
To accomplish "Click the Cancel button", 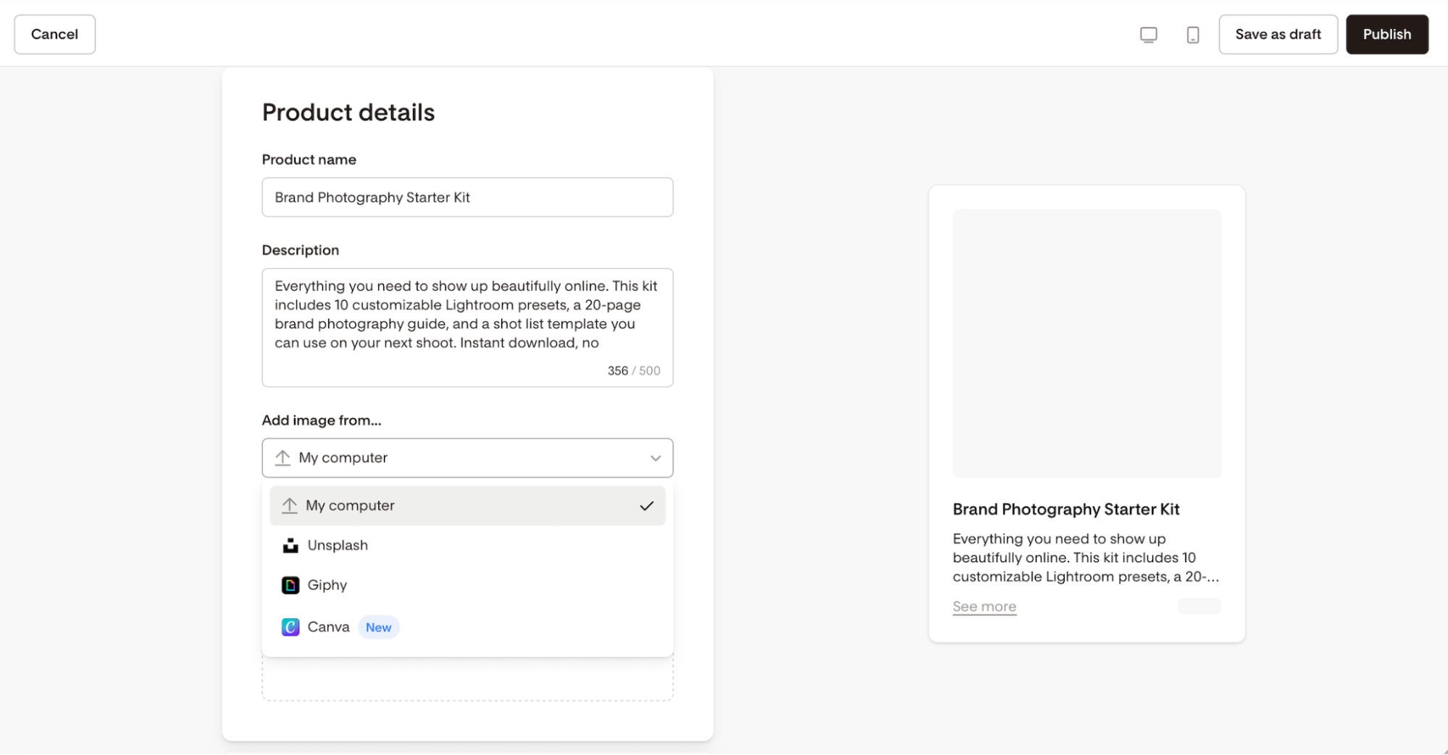I will coord(55,35).
